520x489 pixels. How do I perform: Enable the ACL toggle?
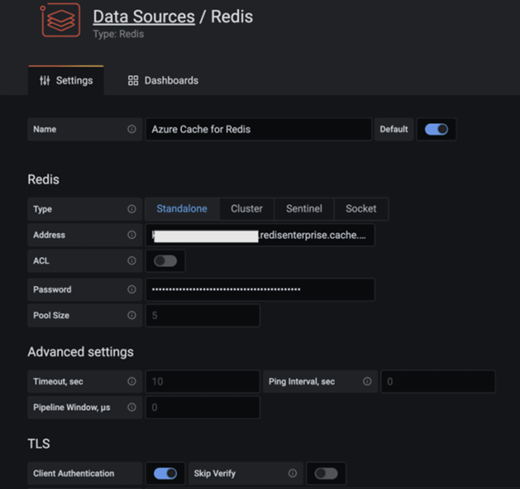165,261
